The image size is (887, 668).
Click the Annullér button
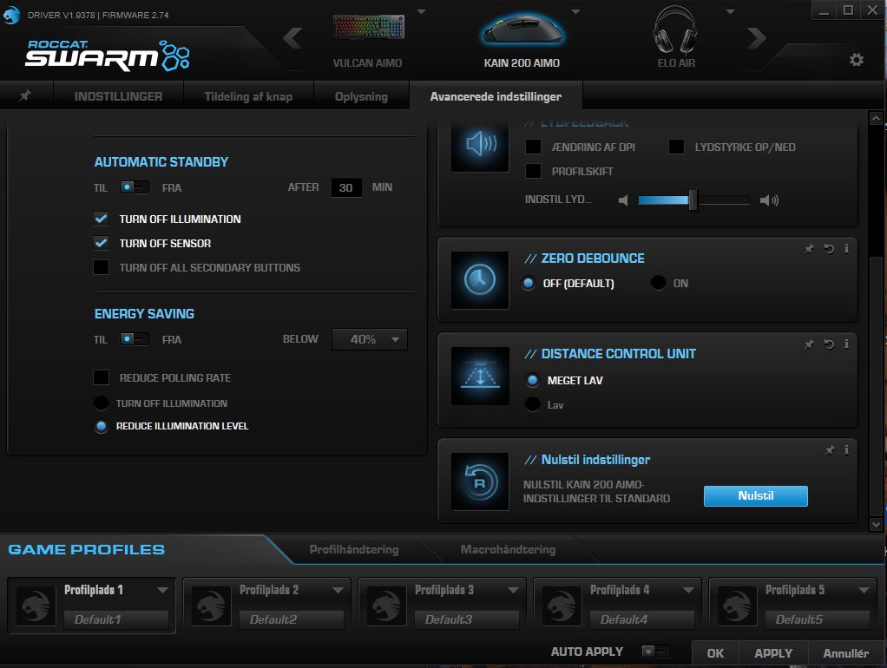(x=845, y=653)
